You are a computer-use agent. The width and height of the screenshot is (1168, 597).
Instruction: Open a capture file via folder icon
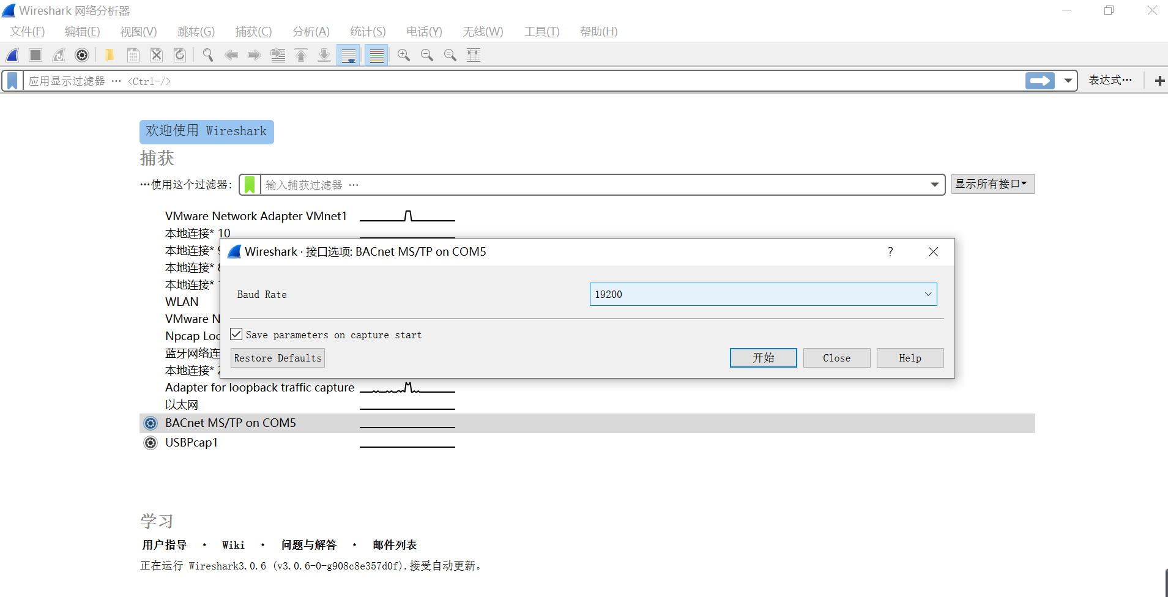pos(110,55)
